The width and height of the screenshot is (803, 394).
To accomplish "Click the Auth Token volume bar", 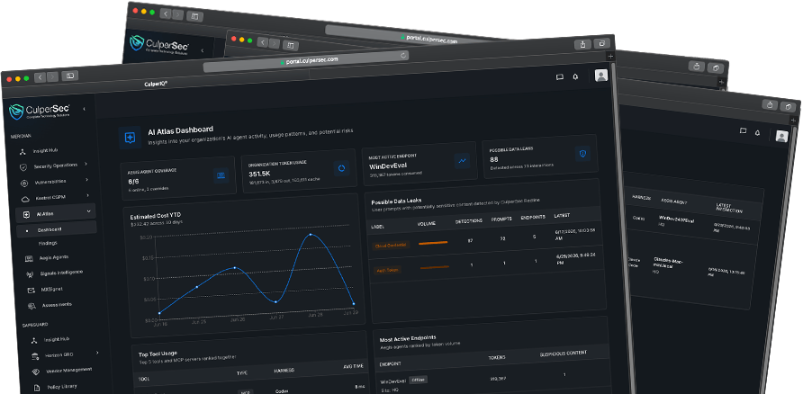I will pyautogui.click(x=434, y=267).
